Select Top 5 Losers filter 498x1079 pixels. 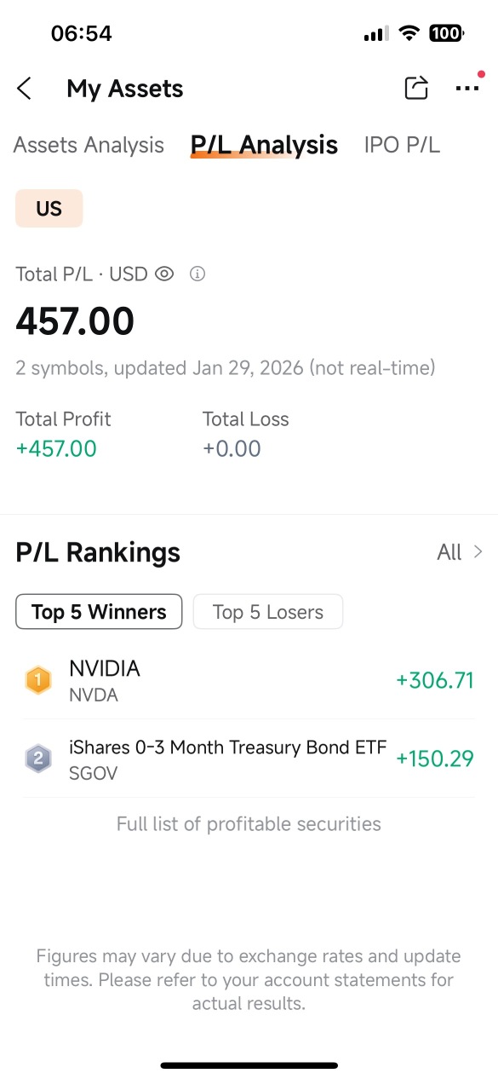click(x=268, y=612)
